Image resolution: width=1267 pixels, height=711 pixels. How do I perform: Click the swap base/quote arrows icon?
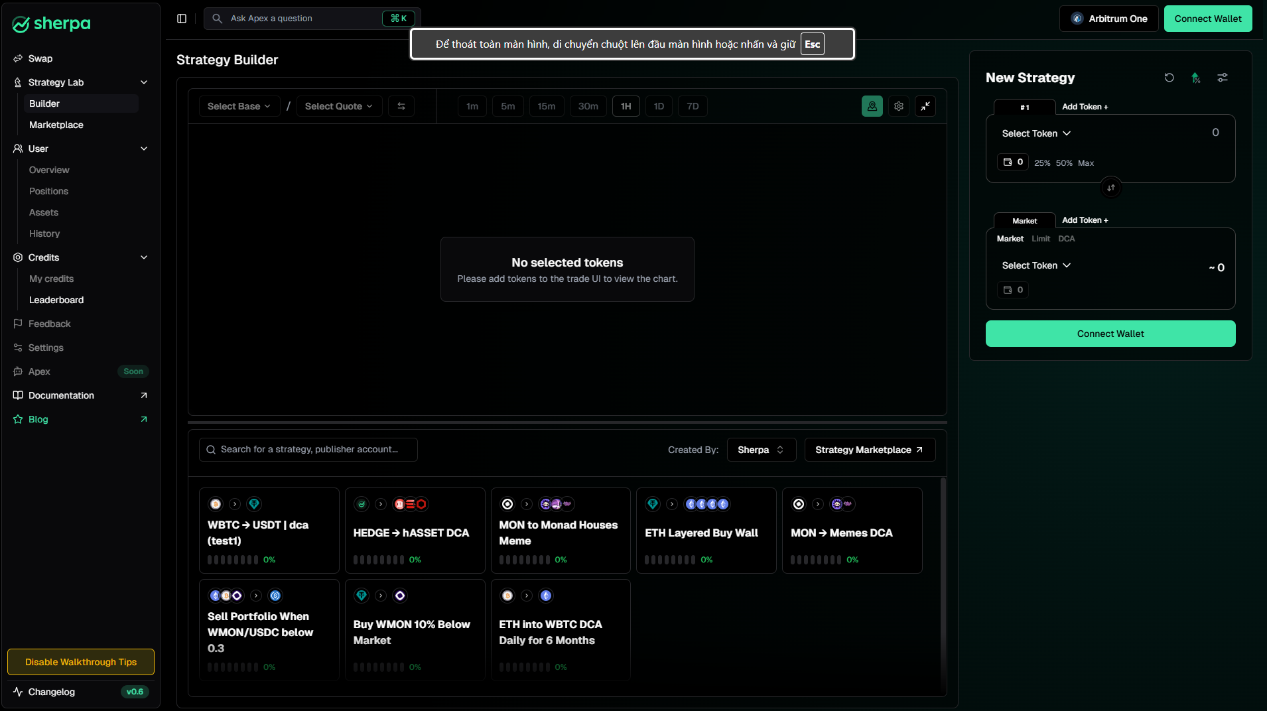tap(401, 106)
